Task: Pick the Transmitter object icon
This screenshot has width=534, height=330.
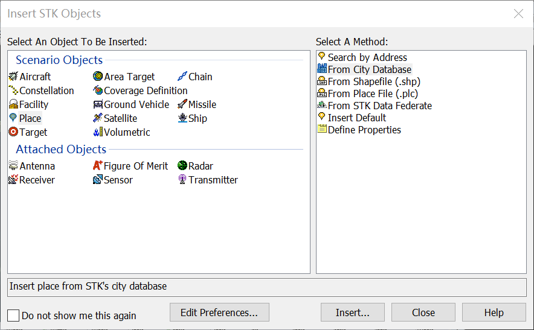Action: pos(182,180)
